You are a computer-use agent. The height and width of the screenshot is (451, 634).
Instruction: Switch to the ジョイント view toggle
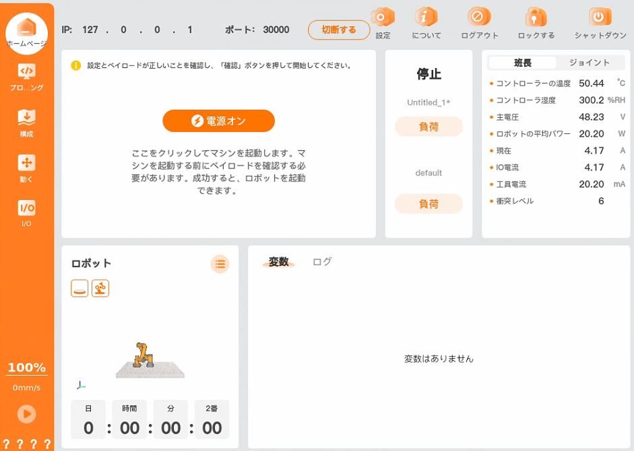(x=589, y=63)
